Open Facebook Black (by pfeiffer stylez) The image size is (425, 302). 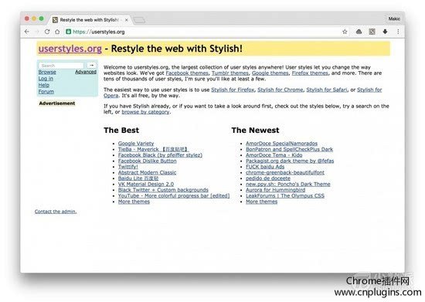click(160, 155)
